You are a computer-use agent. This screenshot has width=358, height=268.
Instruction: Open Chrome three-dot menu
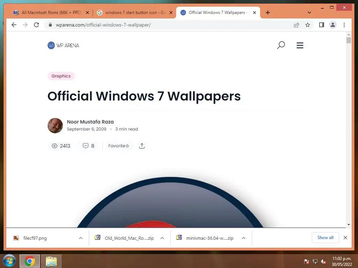(x=344, y=25)
